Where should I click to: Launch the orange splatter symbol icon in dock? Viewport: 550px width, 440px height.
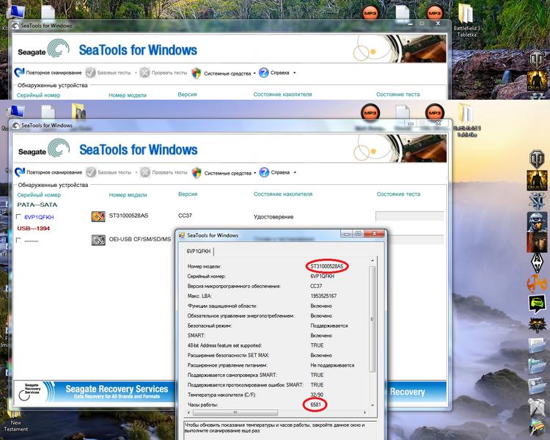[x=537, y=284]
